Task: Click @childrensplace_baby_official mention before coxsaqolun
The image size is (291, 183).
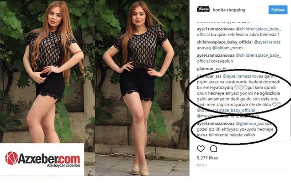Action: click(x=239, y=58)
